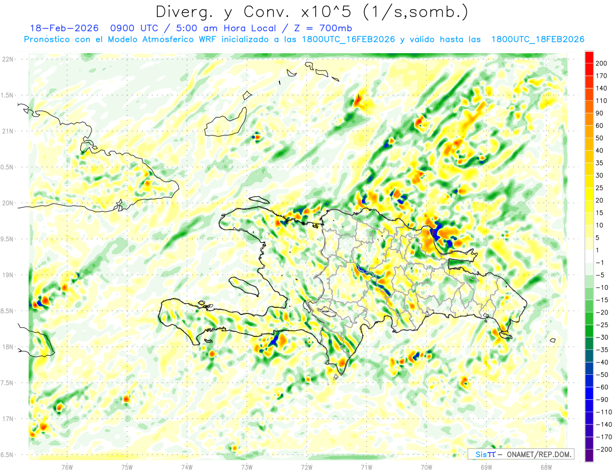Click the '74W' longitude label
The width and height of the screenshot is (613, 474).
(x=187, y=467)
